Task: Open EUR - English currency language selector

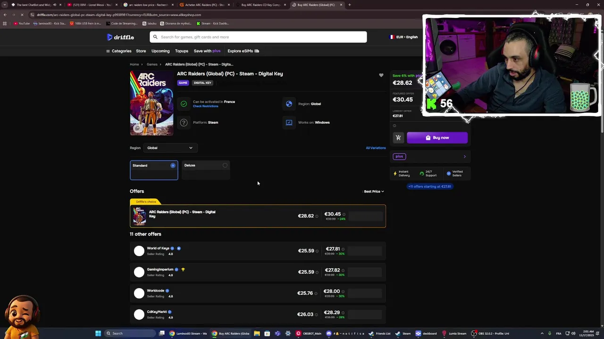Action: click(x=403, y=37)
